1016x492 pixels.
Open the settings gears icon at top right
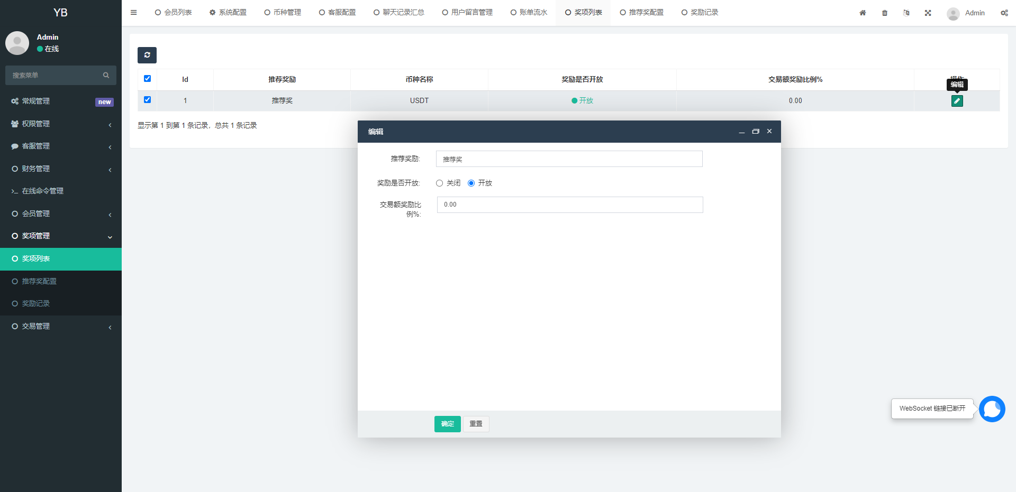[1004, 13]
